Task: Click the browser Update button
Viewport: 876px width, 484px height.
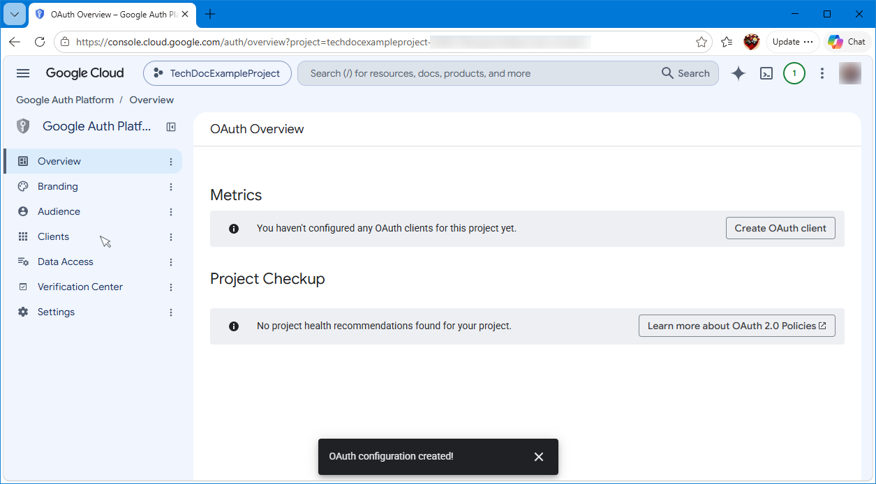Action: point(793,42)
